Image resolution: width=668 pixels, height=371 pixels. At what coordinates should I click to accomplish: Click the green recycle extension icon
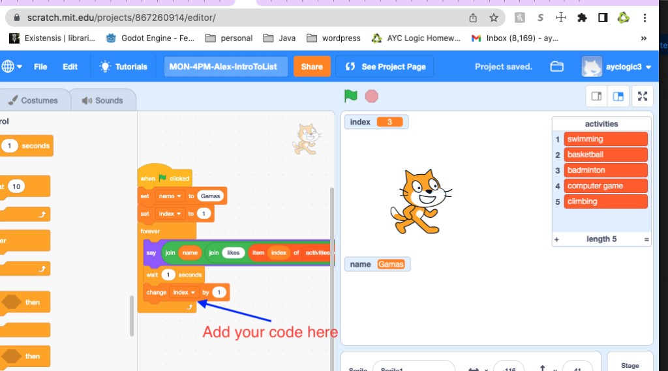(624, 18)
